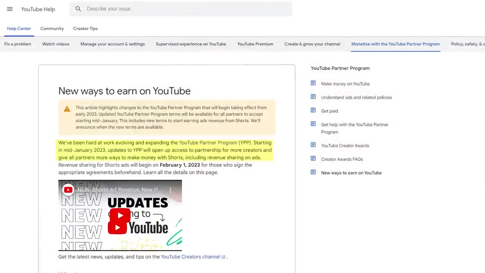Click the article icon beside Get paid
The height and width of the screenshot is (273, 485).
[x=313, y=110]
